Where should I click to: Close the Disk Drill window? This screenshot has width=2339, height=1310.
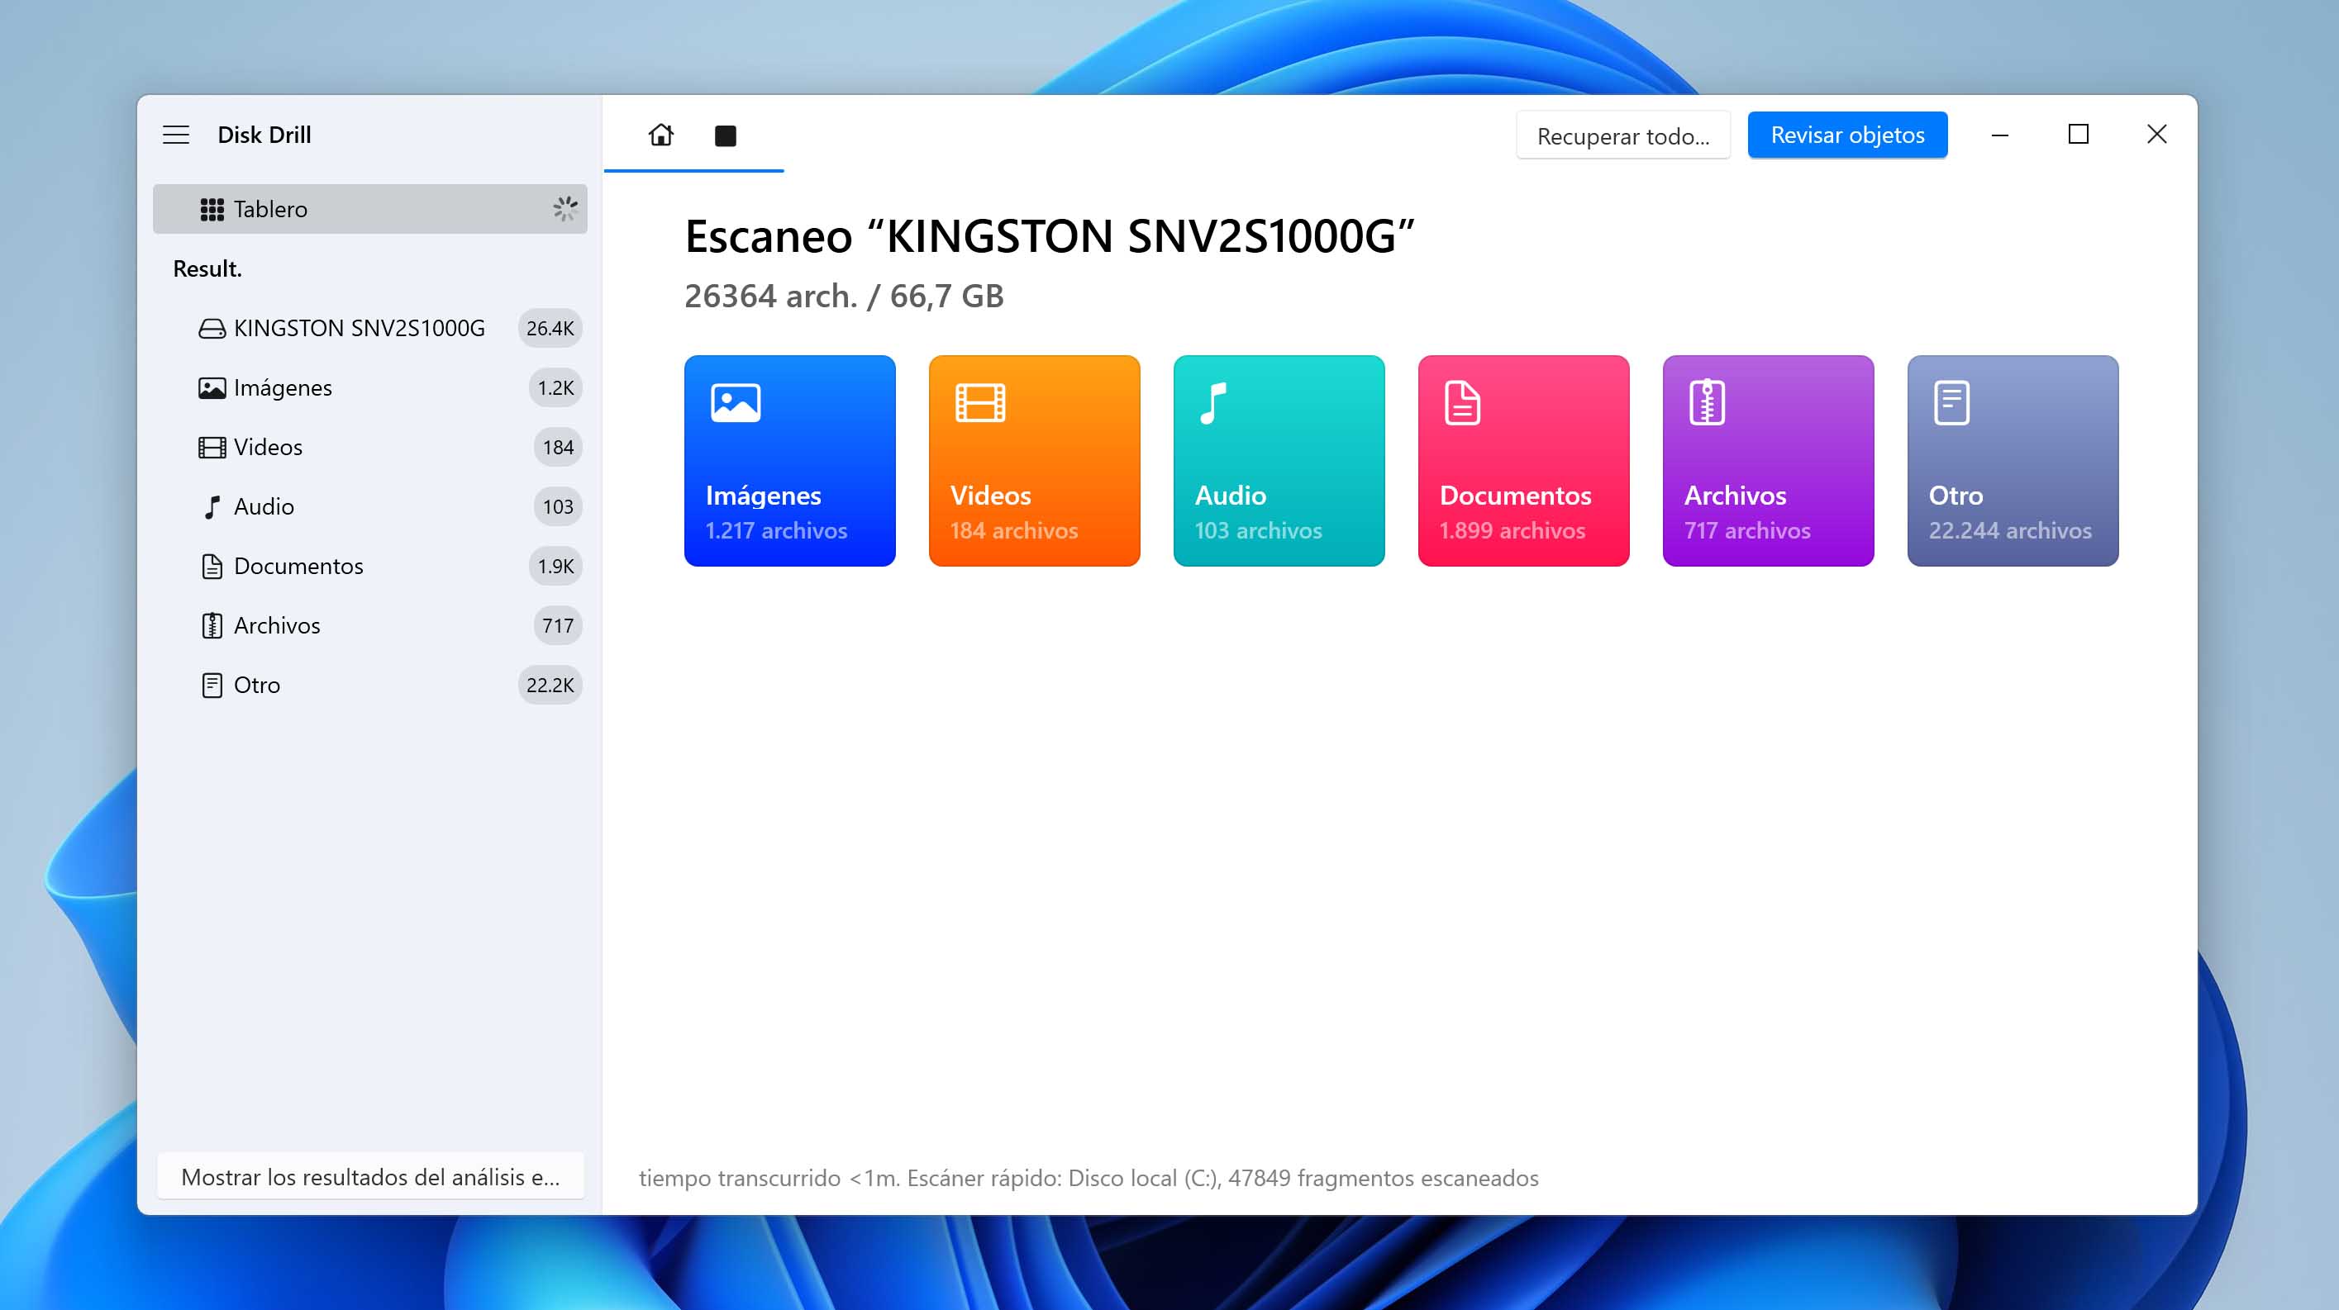pos(2156,135)
